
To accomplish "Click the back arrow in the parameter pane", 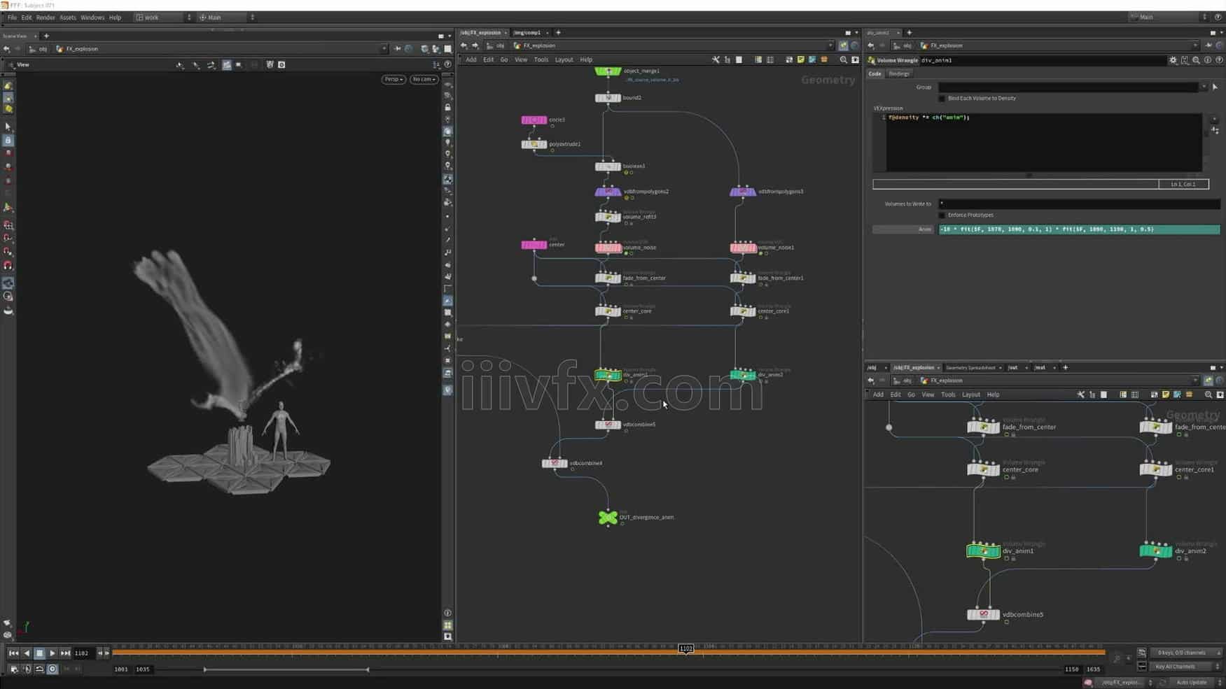I will [870, 45].
